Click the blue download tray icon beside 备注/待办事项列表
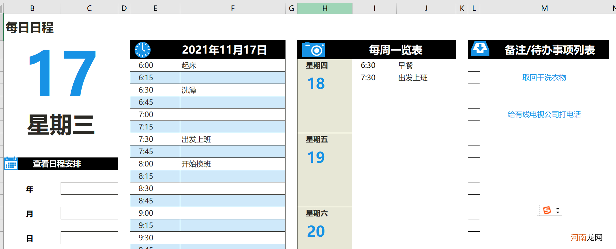This screenshot has height=249, width=616. tap(480, 49)
